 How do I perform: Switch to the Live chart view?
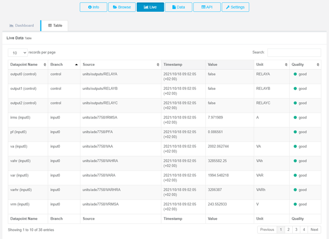pos(150,7)
